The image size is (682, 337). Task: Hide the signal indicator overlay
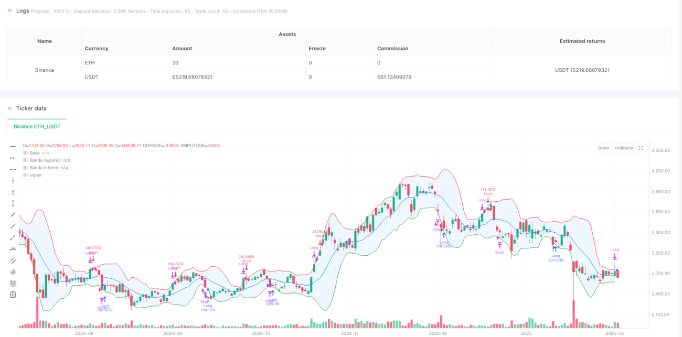click(25, 175)
